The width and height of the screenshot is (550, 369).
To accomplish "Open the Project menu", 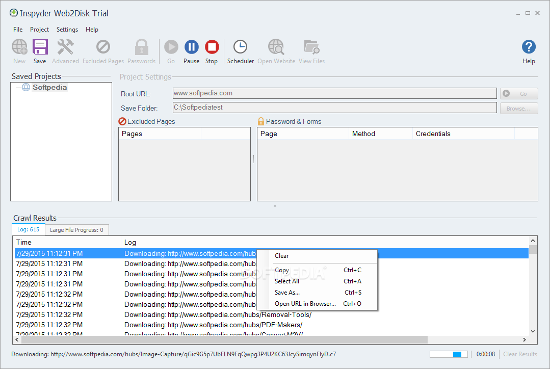I will tap(39, 30).
